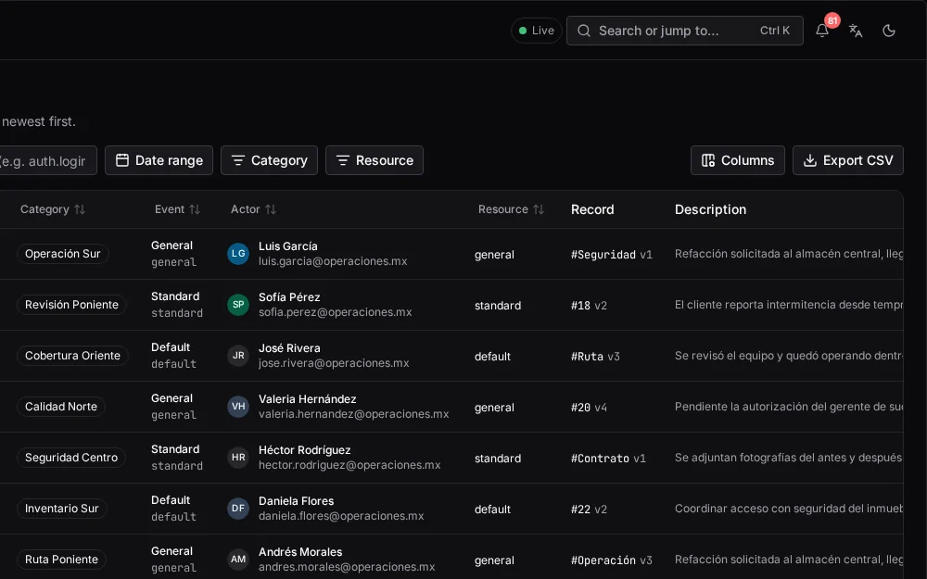Open the Date range picker

tap(159, 160)
